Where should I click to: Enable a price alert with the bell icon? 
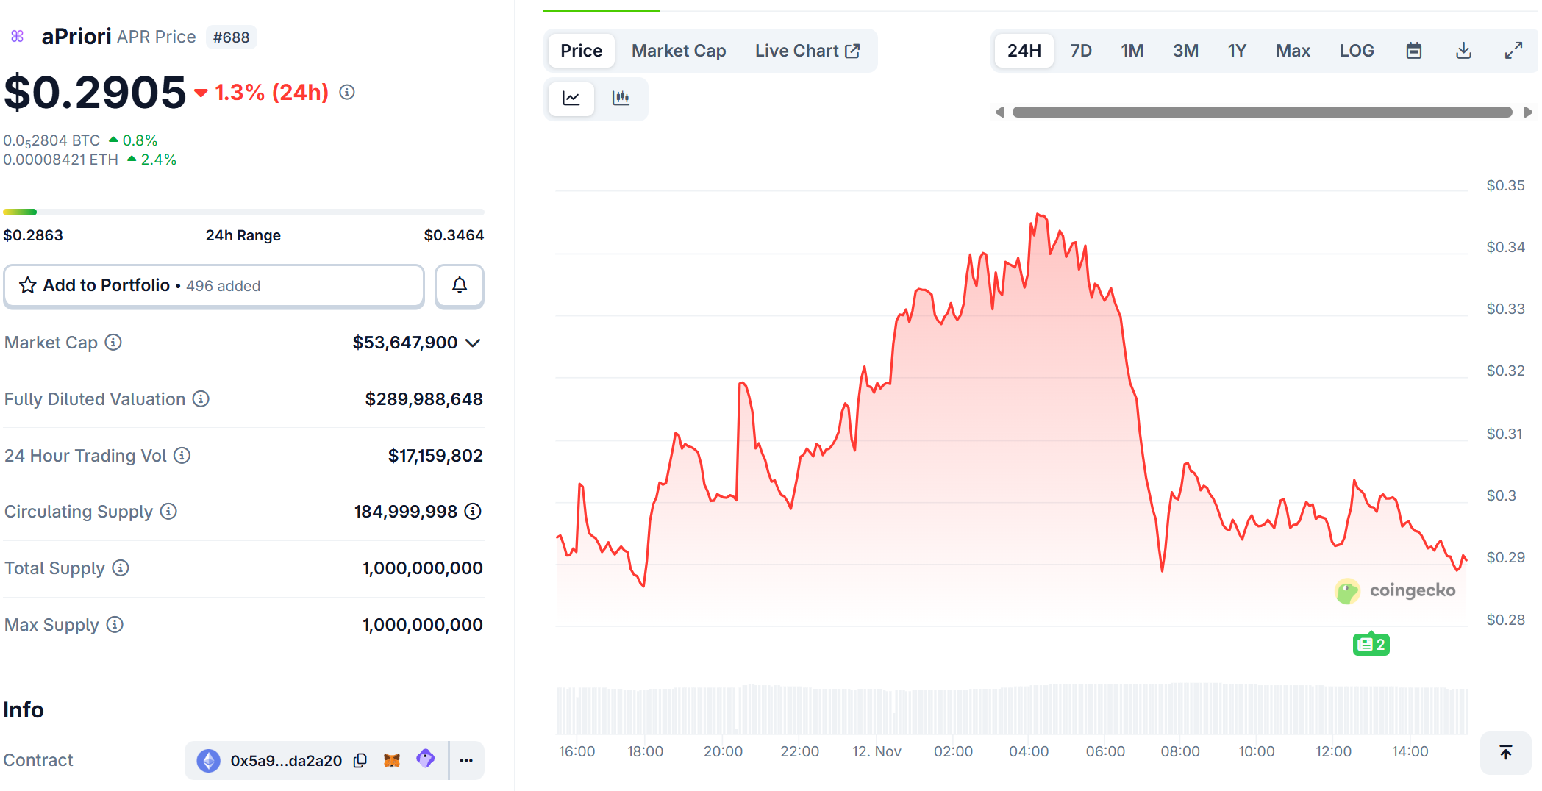[x=459, y=285]
